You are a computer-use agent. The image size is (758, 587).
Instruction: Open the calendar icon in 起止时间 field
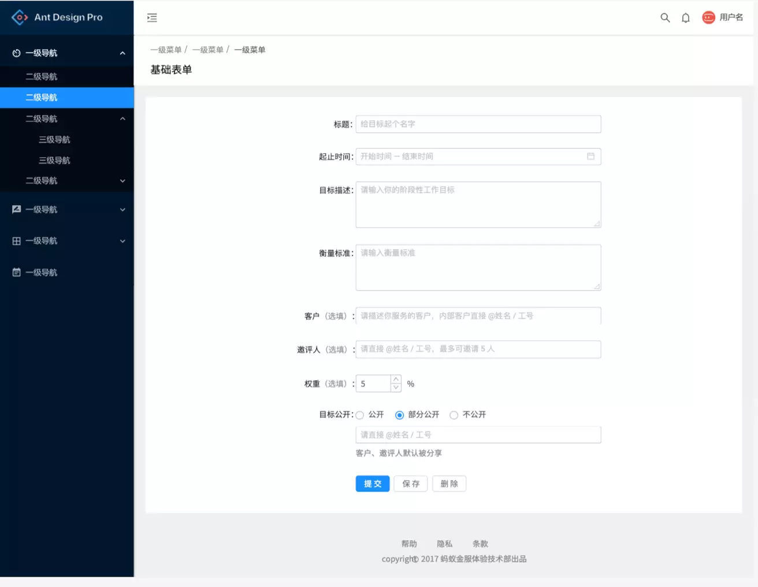(591, 156)
